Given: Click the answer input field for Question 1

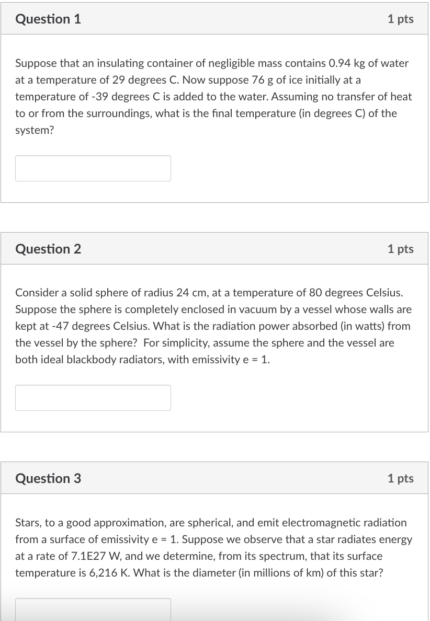Looking at the screenshot, I should pyautogui.click(x=93, y=168).
